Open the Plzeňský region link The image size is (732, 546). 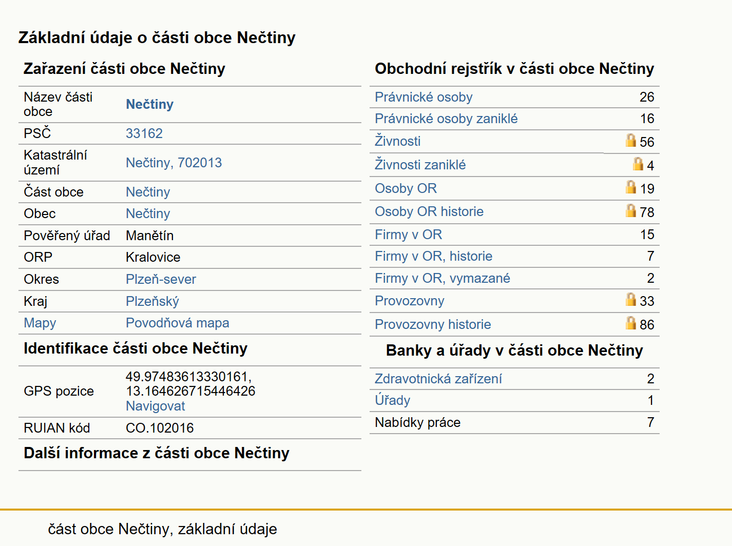[x=152, y=301]
